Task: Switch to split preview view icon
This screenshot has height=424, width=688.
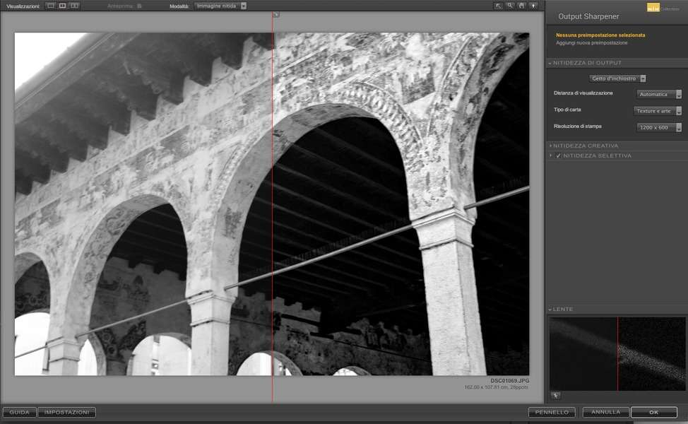Action: click(x=62, y=6)
